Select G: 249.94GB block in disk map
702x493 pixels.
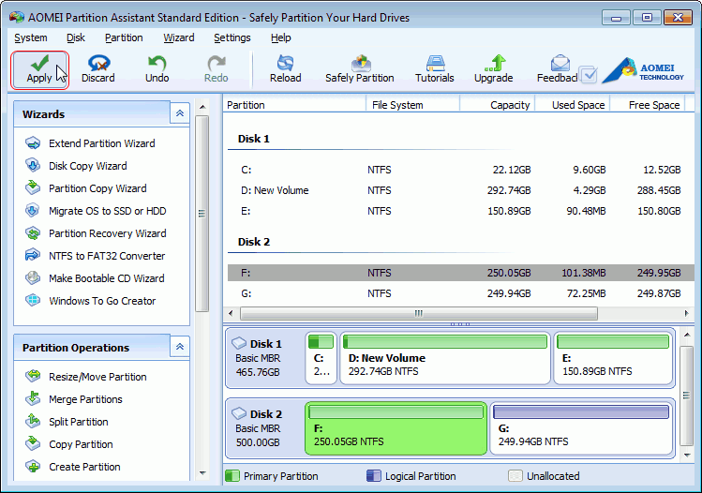[x=581, y=428]
